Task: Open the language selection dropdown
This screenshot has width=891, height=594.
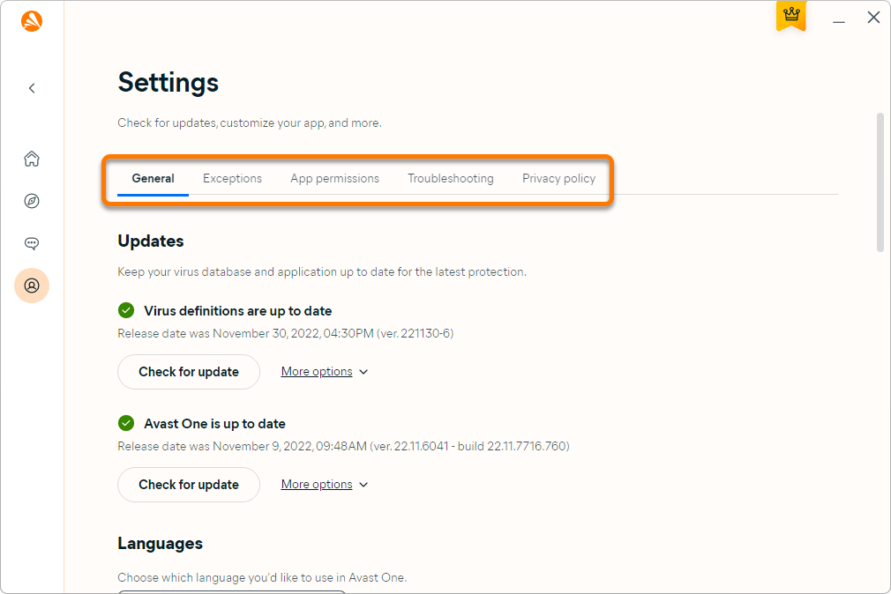Action: tap(231, 591)
